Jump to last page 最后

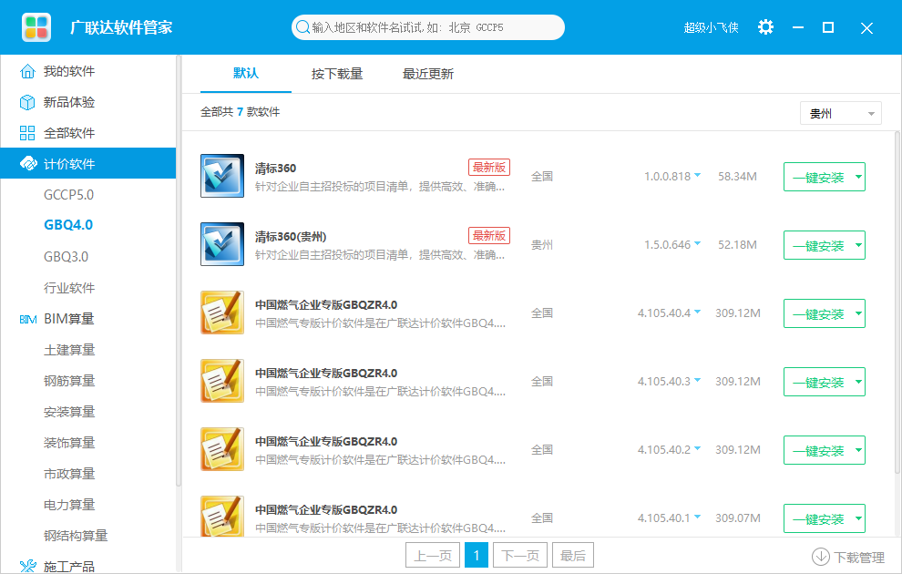[573, 555]
